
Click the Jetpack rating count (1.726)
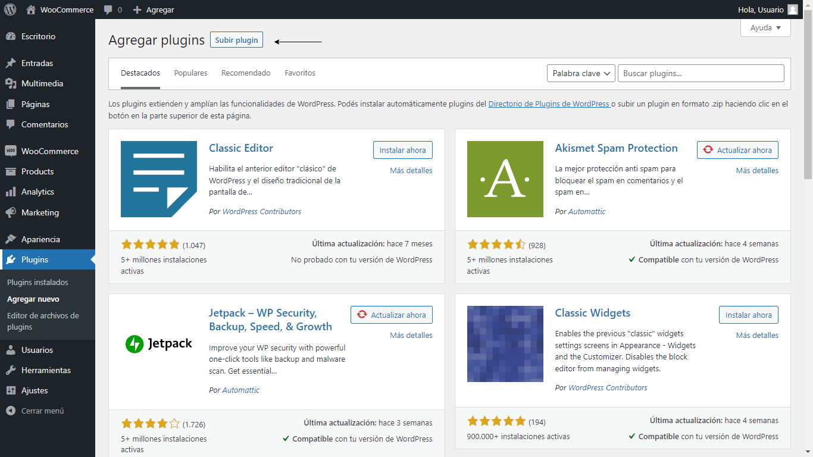194,424
